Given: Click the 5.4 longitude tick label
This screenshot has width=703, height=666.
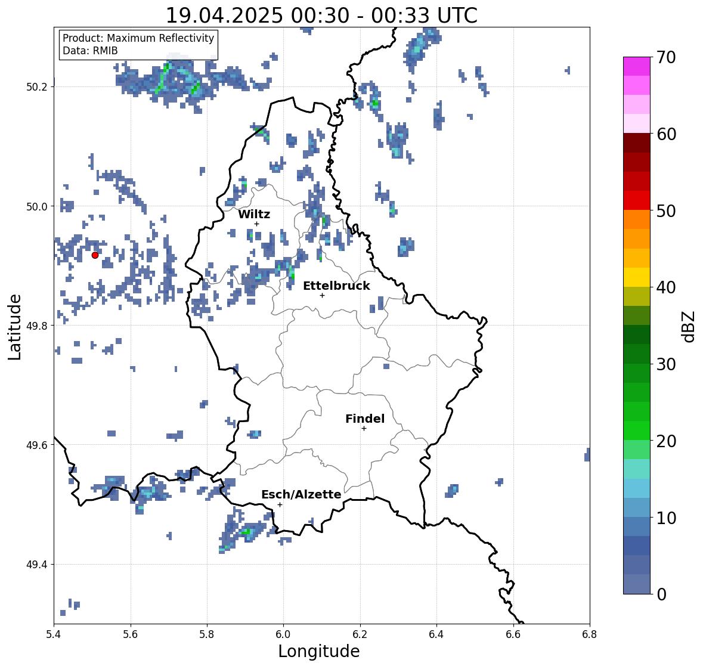Looking at the screenshot, I should coord(54,634).
